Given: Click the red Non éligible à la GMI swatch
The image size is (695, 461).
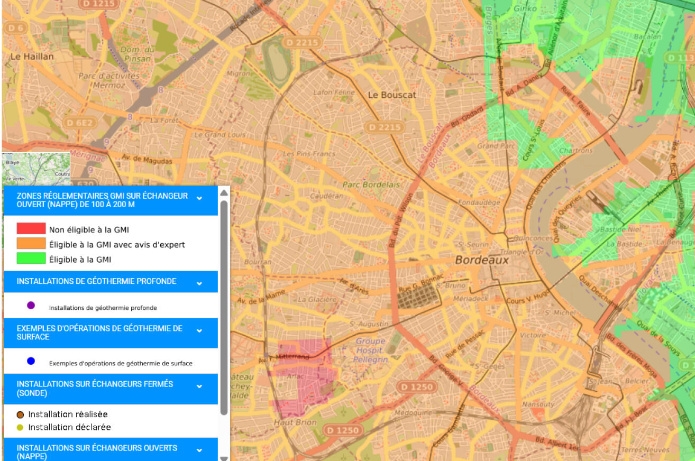Looking at the screenshot, I should pyautogui.click(x=31, y=228).
